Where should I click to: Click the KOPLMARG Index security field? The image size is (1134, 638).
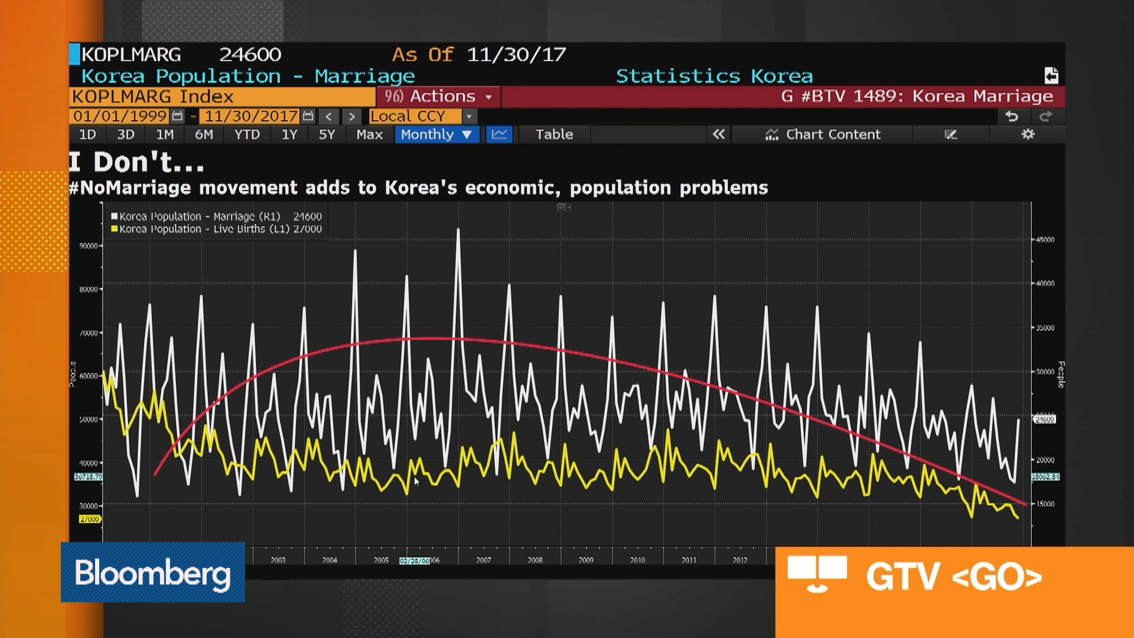pos(222,96)
